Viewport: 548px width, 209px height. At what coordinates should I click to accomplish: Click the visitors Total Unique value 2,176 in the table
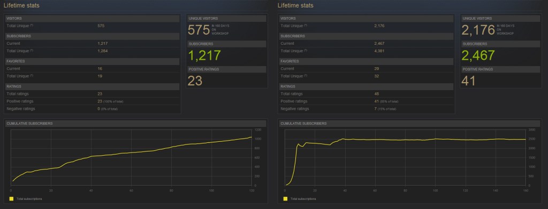pos(379,26)
